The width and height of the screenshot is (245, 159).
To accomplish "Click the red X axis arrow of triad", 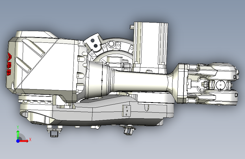I will pyautogui.click(x=24, y=141).
